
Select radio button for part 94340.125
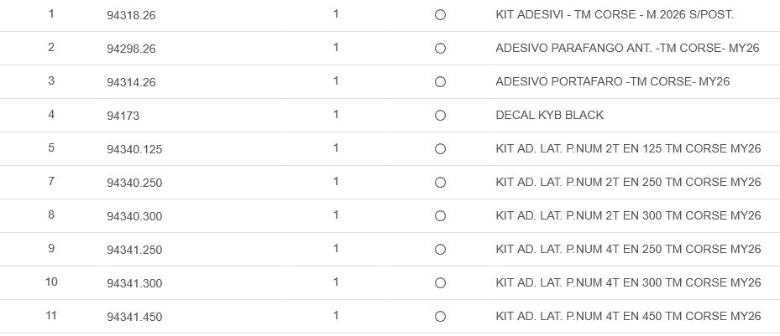tap(440, 149)
